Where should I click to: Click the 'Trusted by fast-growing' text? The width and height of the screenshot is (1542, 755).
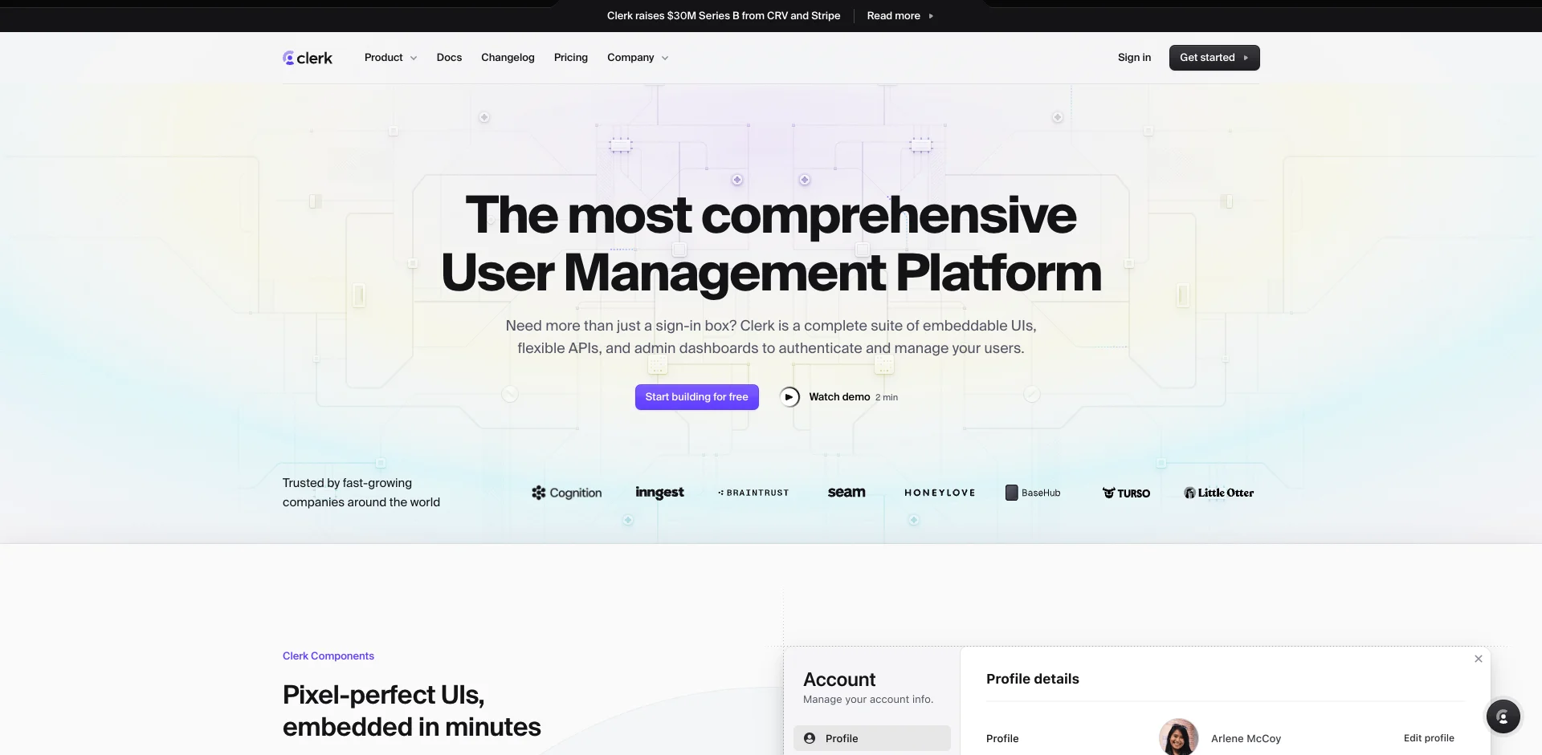coord(347,483)
